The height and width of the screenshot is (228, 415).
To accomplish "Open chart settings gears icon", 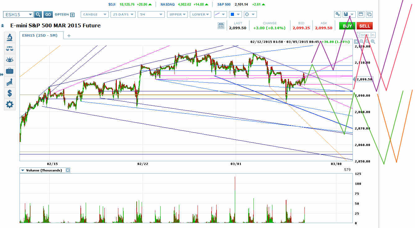I will tap(338, 14).
